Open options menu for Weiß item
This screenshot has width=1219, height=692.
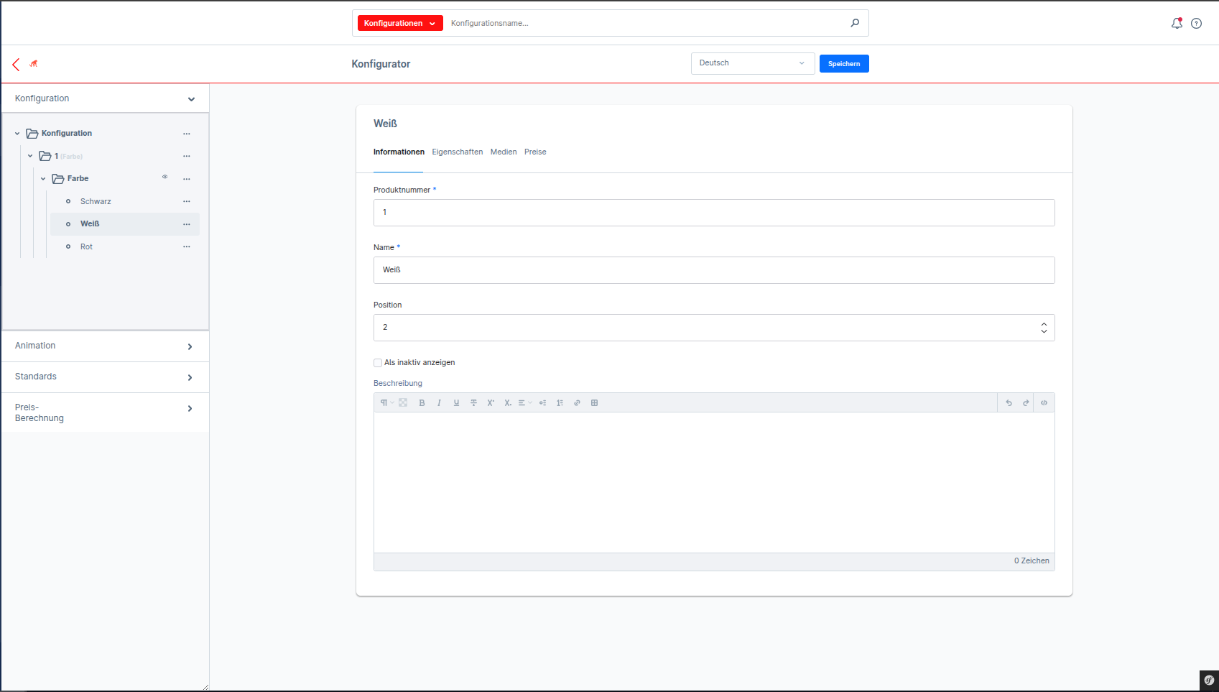pyautogui.click(x=187, y=224)
